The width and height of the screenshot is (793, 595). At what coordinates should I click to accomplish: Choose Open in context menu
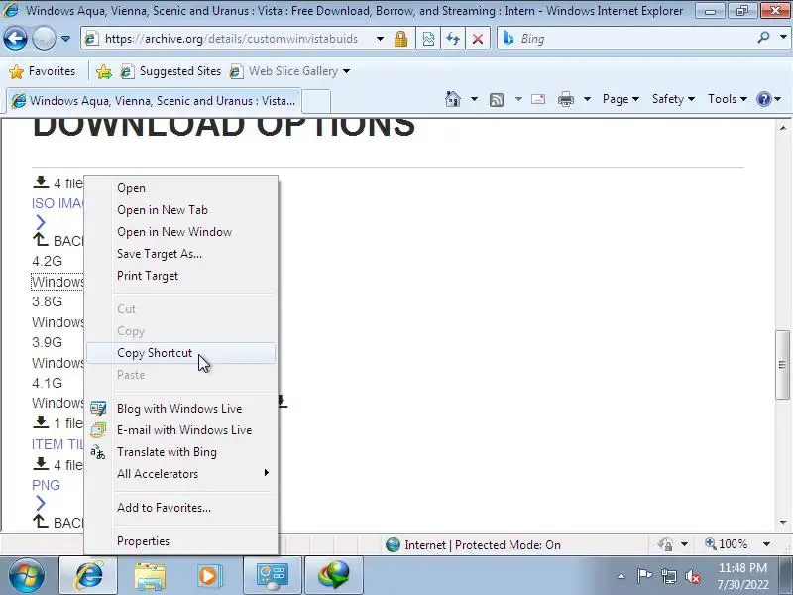point(181,188)
